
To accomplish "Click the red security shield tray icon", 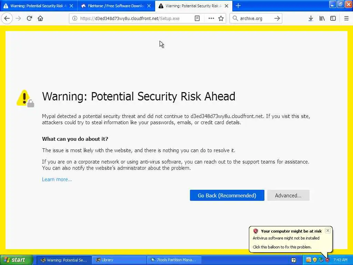I will tap(327, 260).
